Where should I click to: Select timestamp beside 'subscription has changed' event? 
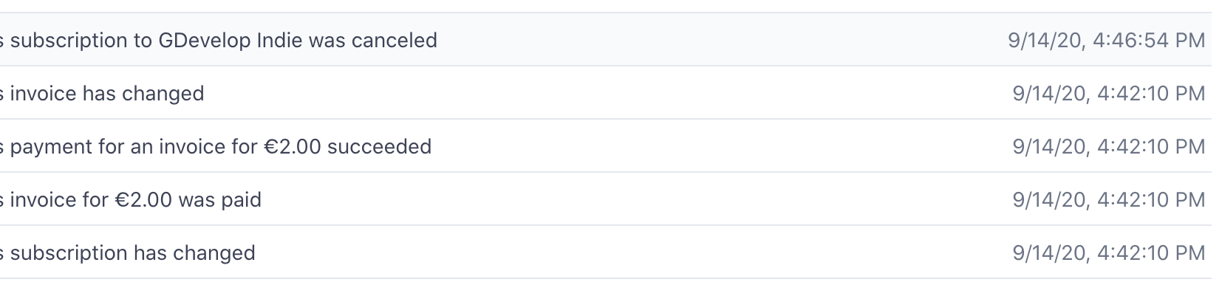[1109, 252]
